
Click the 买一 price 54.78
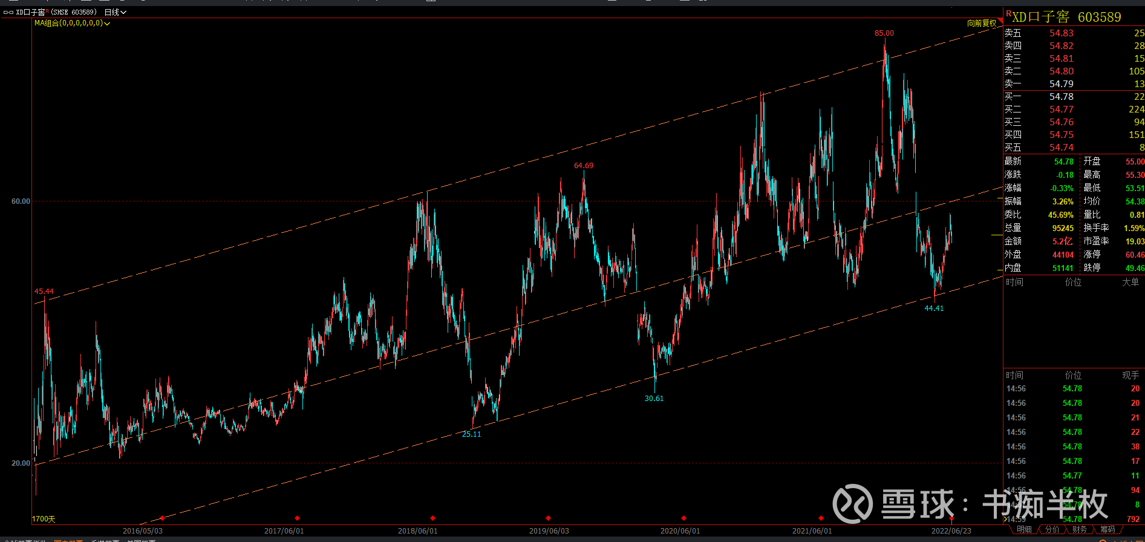pos(1062,97)
